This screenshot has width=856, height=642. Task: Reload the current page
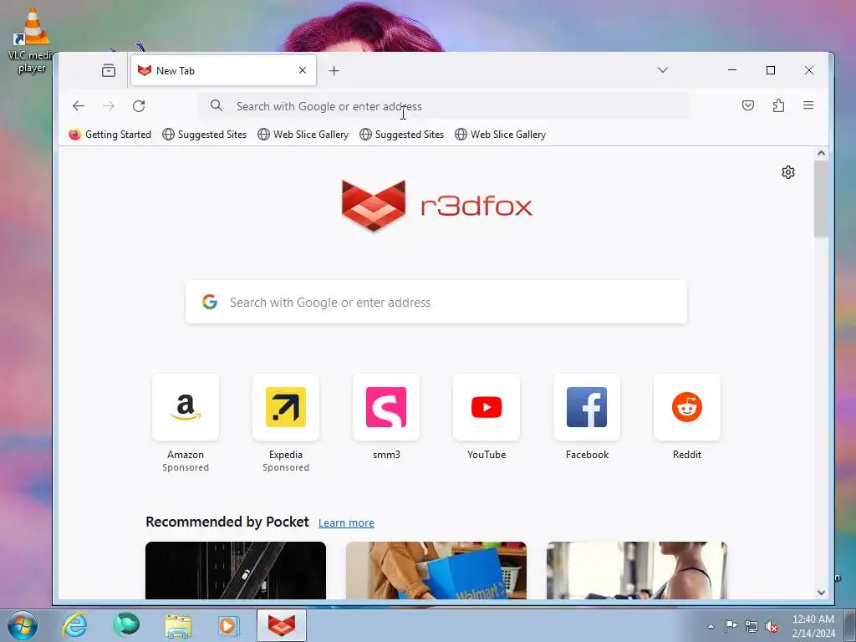pos(139,106)
